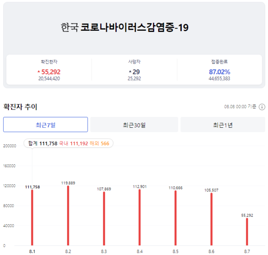Click the 80000 y-axis label
Viewport: 268px width, 255px height.
pos(8,206)
